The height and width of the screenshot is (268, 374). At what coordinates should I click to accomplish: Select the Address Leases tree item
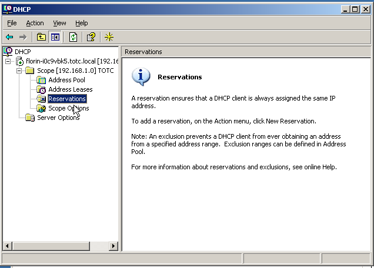(x=71, y=89)
